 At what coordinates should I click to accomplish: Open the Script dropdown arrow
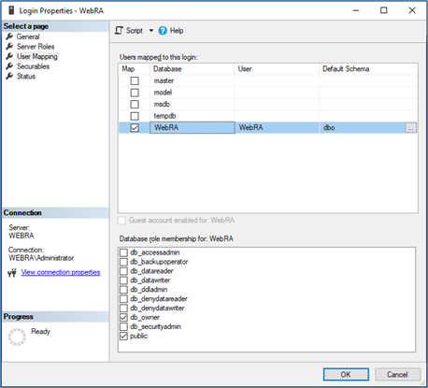point(151,31)
